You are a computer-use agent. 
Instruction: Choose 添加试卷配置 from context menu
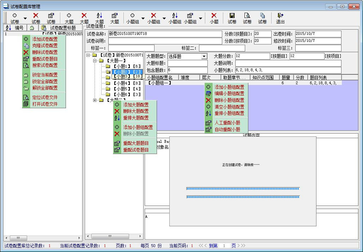pyautogui.click(x=45, y=39)
